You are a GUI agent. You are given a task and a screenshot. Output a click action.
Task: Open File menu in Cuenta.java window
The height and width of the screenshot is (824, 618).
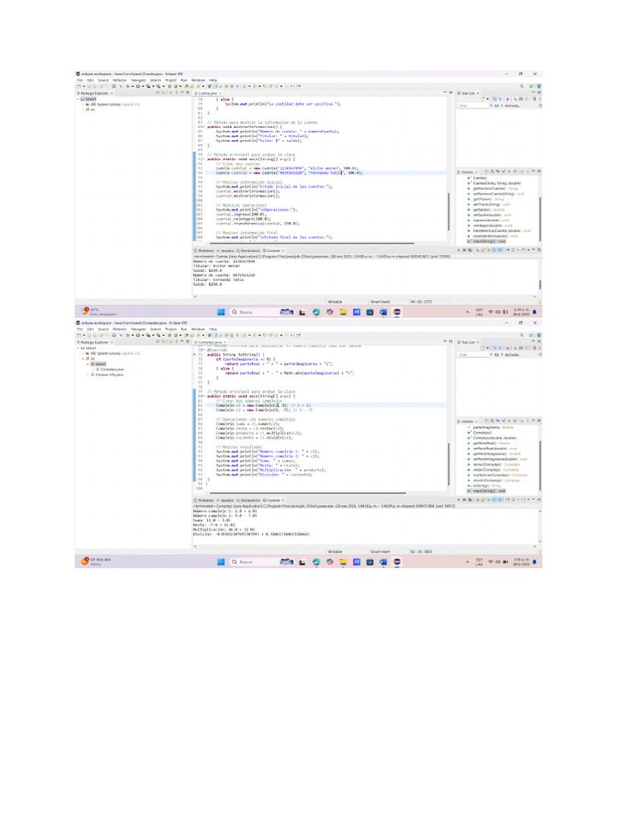click(80, 80)
